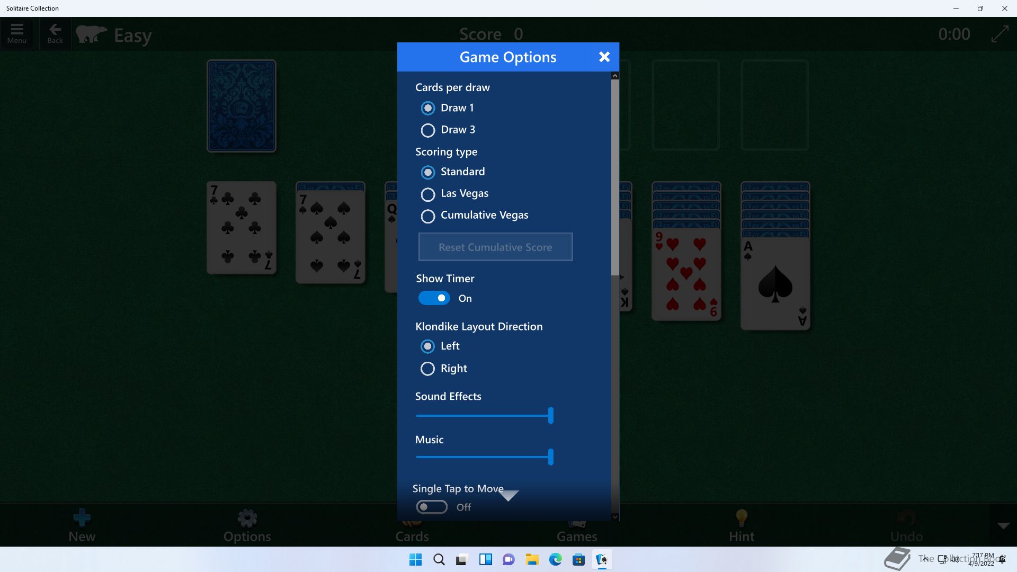The width and height of the screenshot is (1017, 572).
Task: Click Reset Cumulative Score button
Action: [495, 247]
